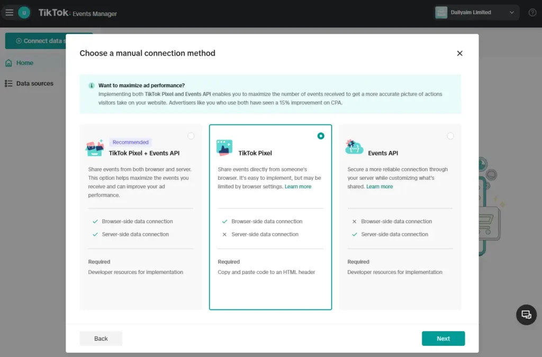Click the info icon in banner

click(x=91, y=85)
